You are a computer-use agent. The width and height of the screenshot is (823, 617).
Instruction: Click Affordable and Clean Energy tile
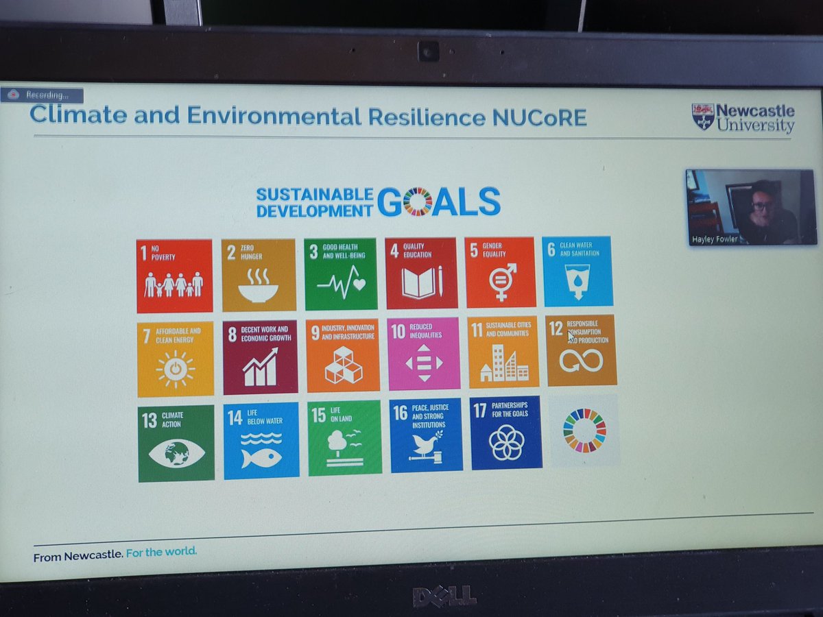pyautogui.click(x=175, y=359)
